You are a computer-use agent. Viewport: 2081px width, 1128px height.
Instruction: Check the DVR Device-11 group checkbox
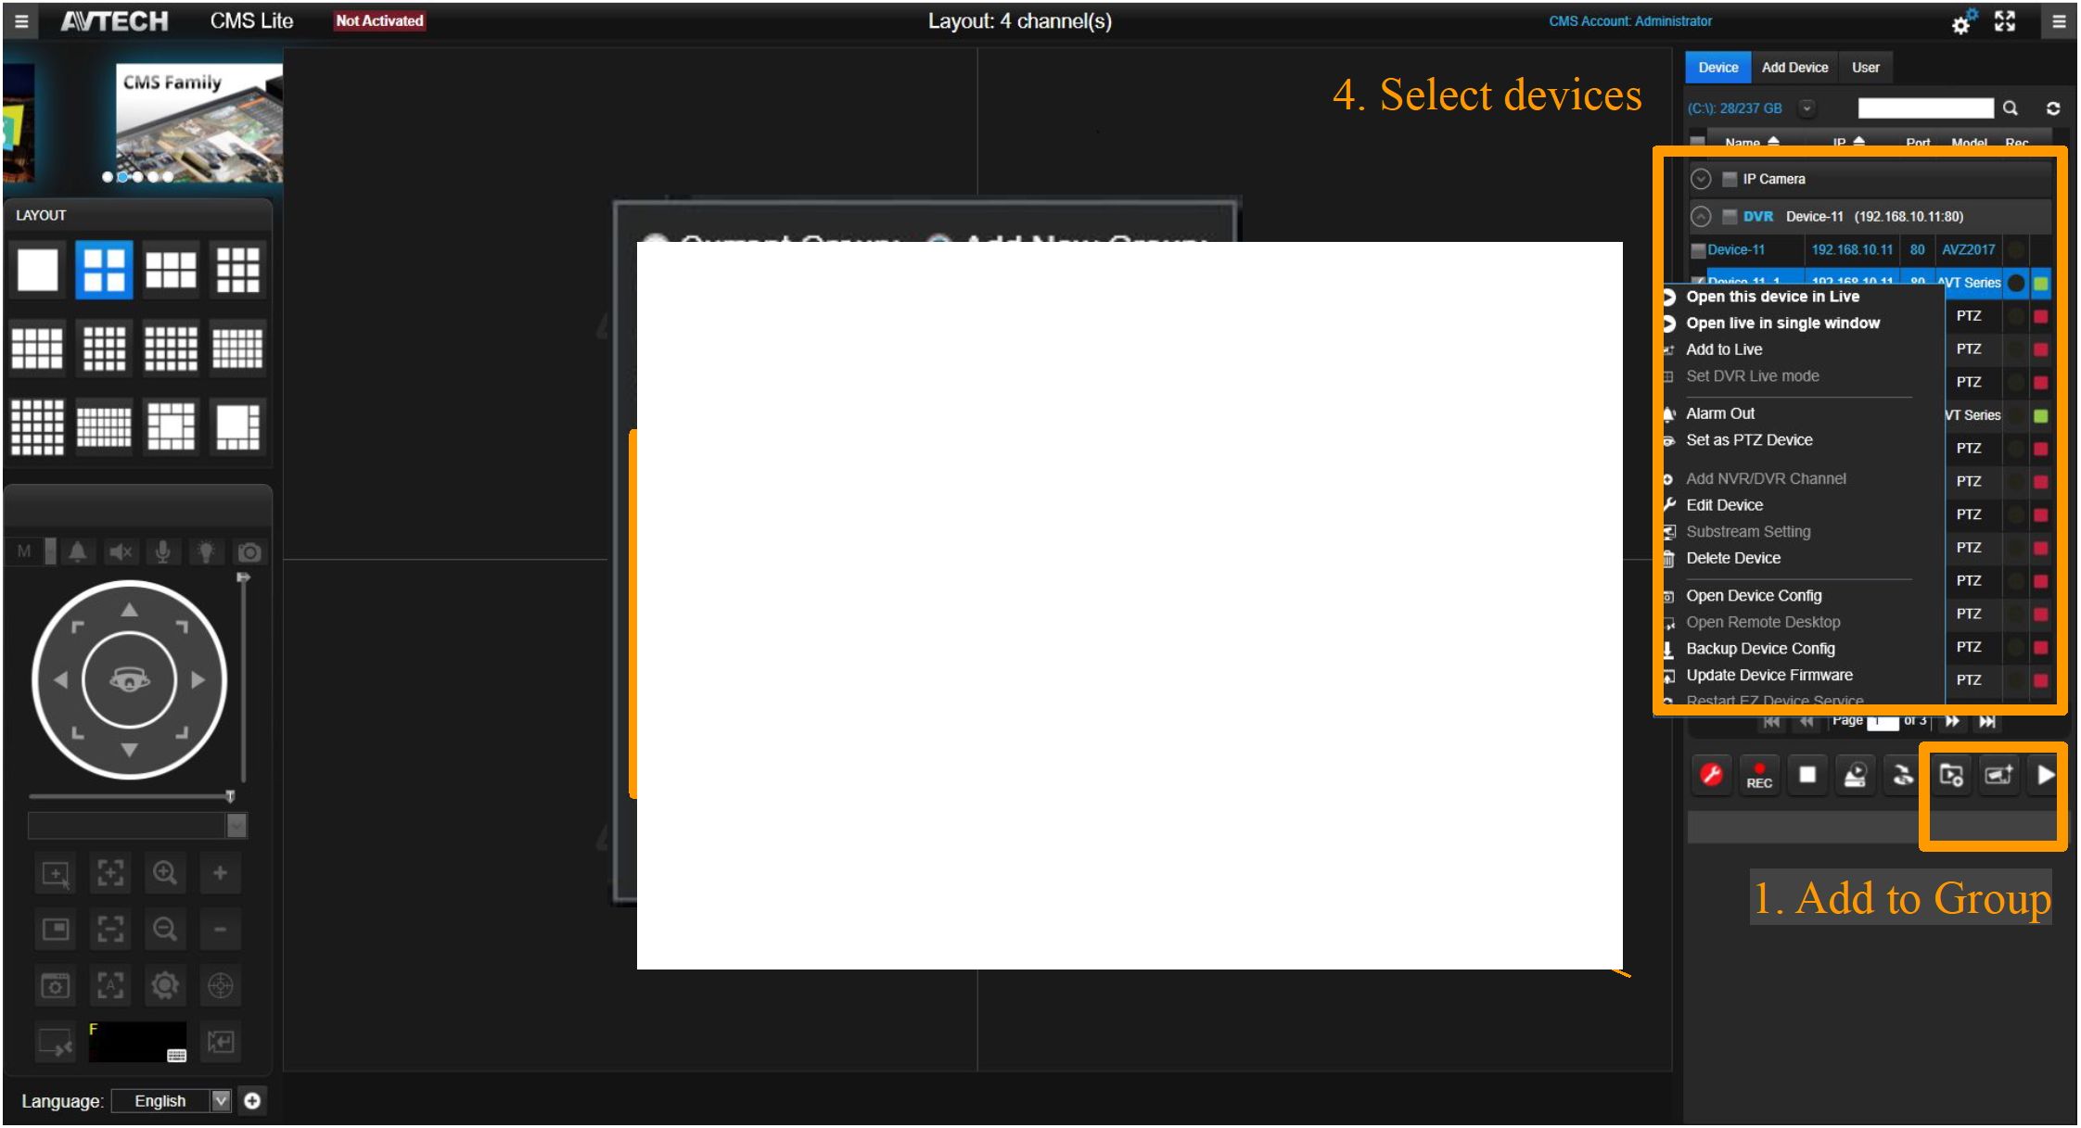[1730, 217]
